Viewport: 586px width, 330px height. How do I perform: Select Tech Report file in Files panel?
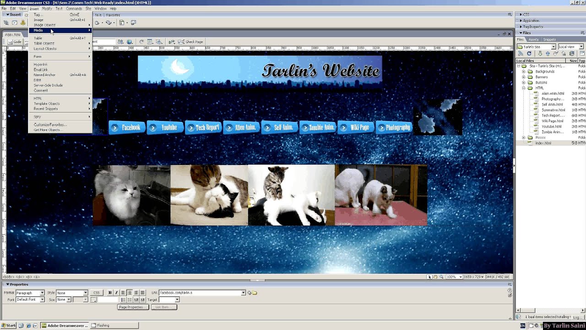(552, 115)
